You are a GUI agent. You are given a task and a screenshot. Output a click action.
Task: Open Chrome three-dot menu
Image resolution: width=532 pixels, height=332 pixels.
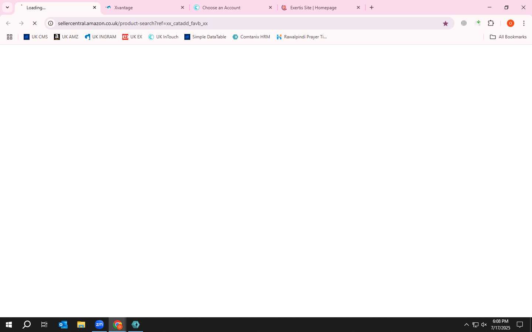point(524,23)
